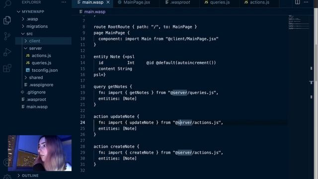Viewport: 318px width, 179px height.
Task: Click "psl=}" on line 16
Action: click(99, 75)
